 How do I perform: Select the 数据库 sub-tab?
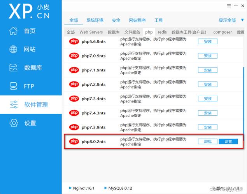pyautogui.click(x=114, y=32)
